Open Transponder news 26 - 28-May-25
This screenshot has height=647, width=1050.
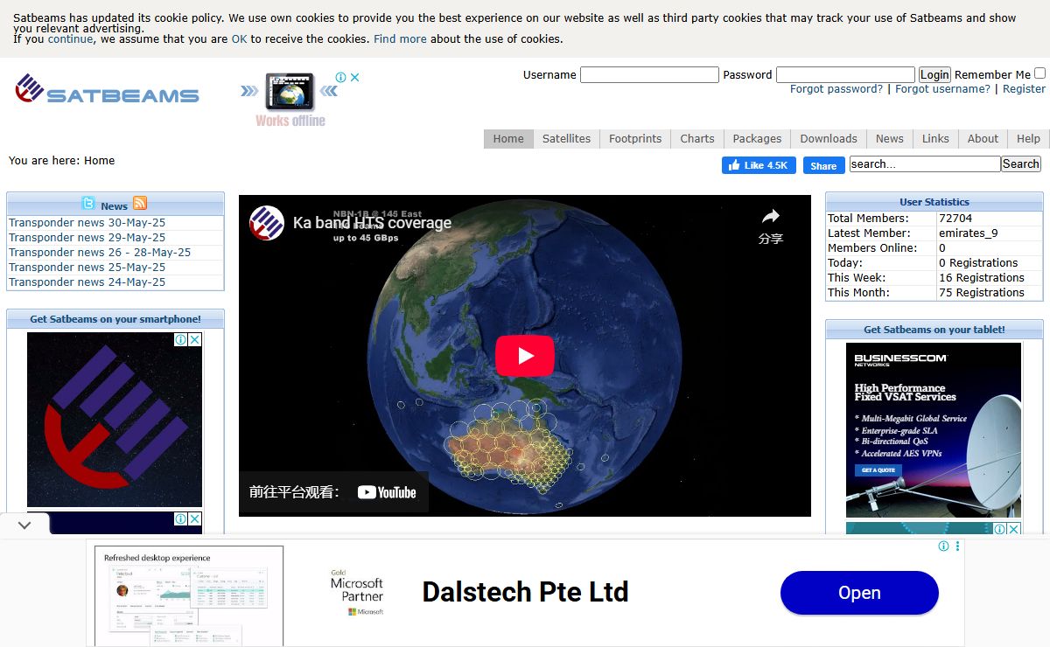point(100,253)
